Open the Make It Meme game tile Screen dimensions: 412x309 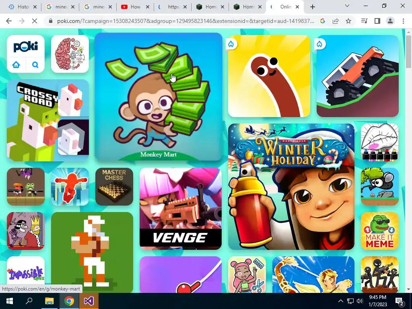(380, 231)
